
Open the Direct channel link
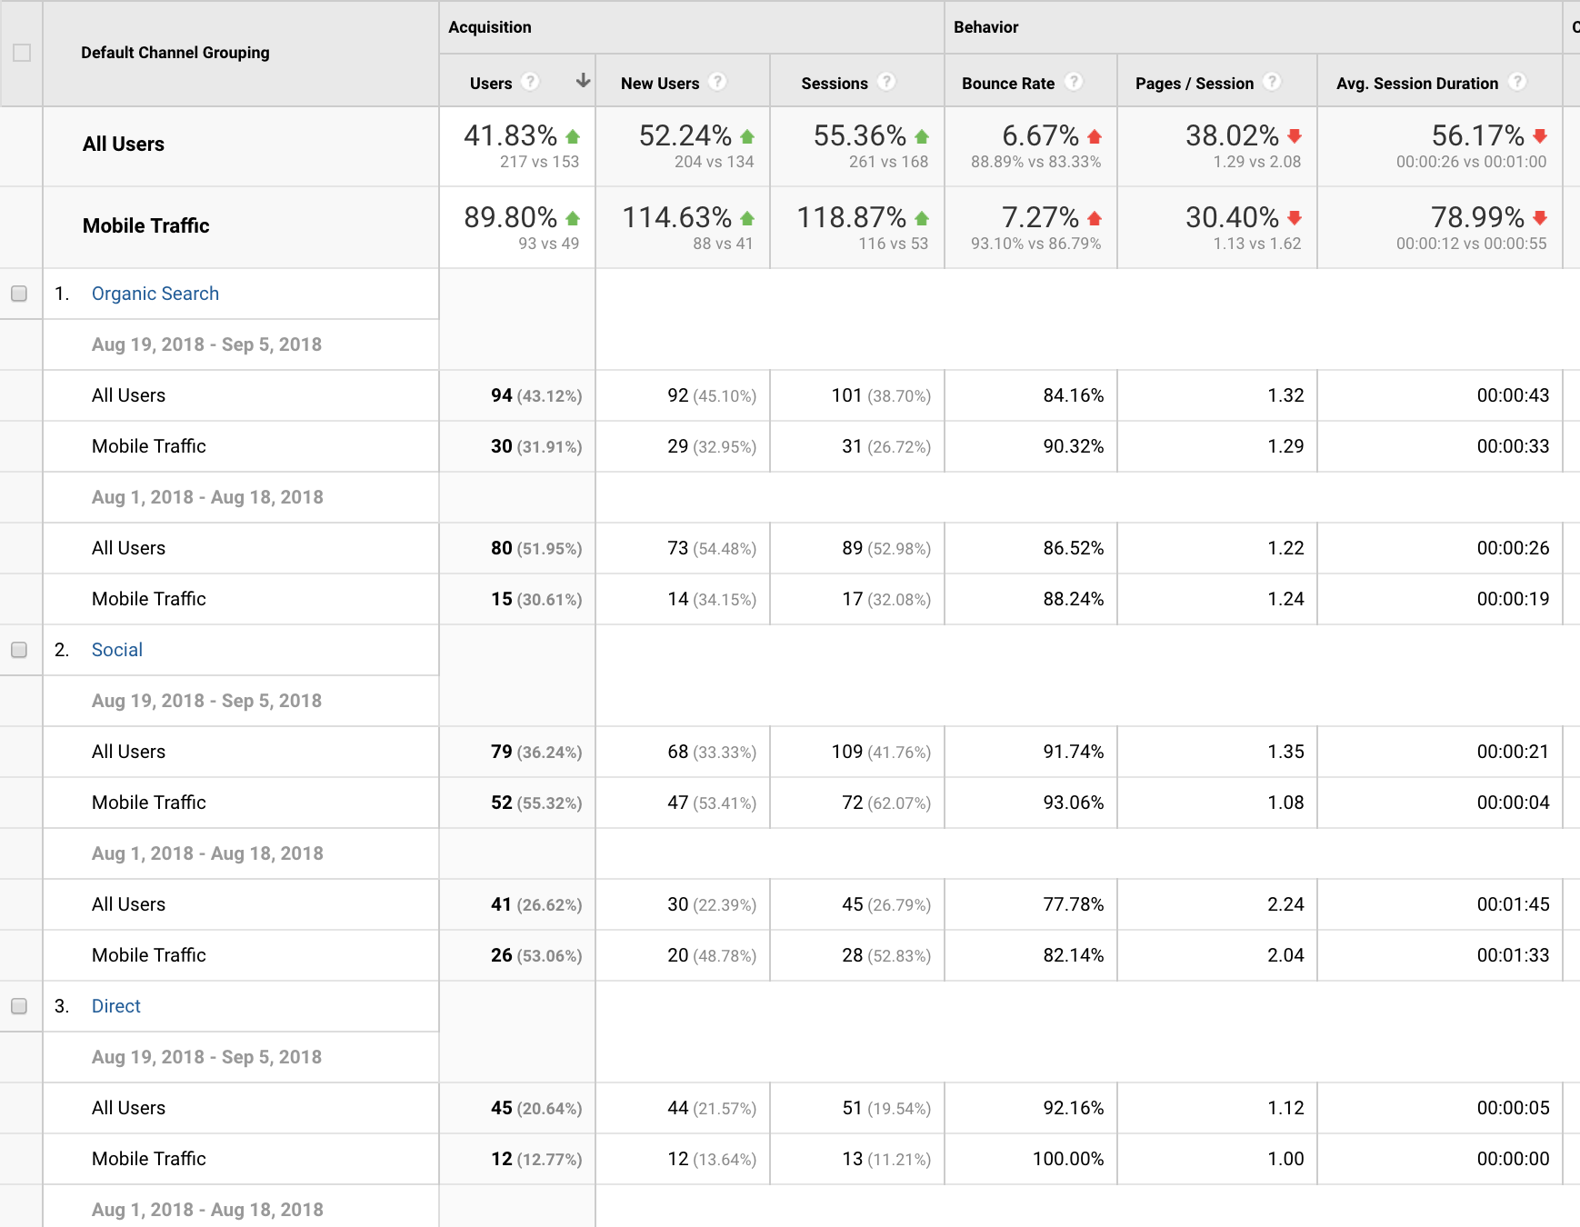(116, 1006)
